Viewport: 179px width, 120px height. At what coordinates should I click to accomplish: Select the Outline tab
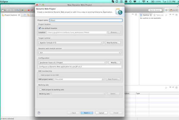click(x=146, y=15)
